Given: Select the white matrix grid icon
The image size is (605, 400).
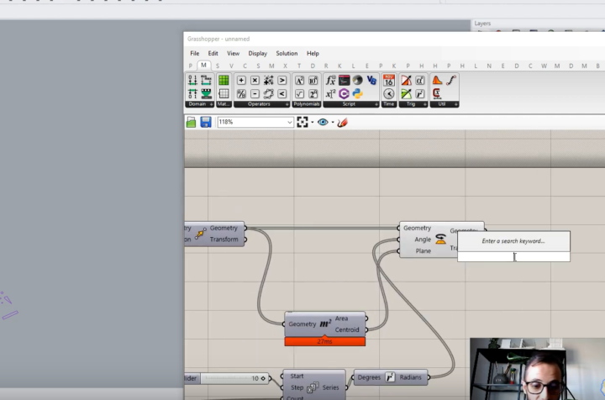Looking at the screenshot, I should pyautogui.click(x=224, y=93).
